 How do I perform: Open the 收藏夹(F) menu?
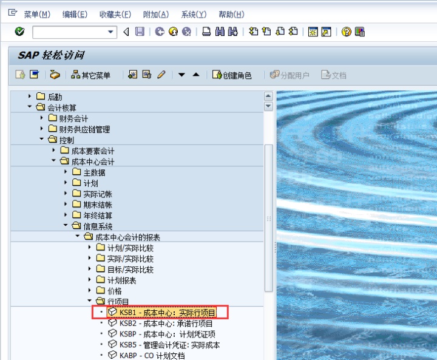tap(115, 14)
